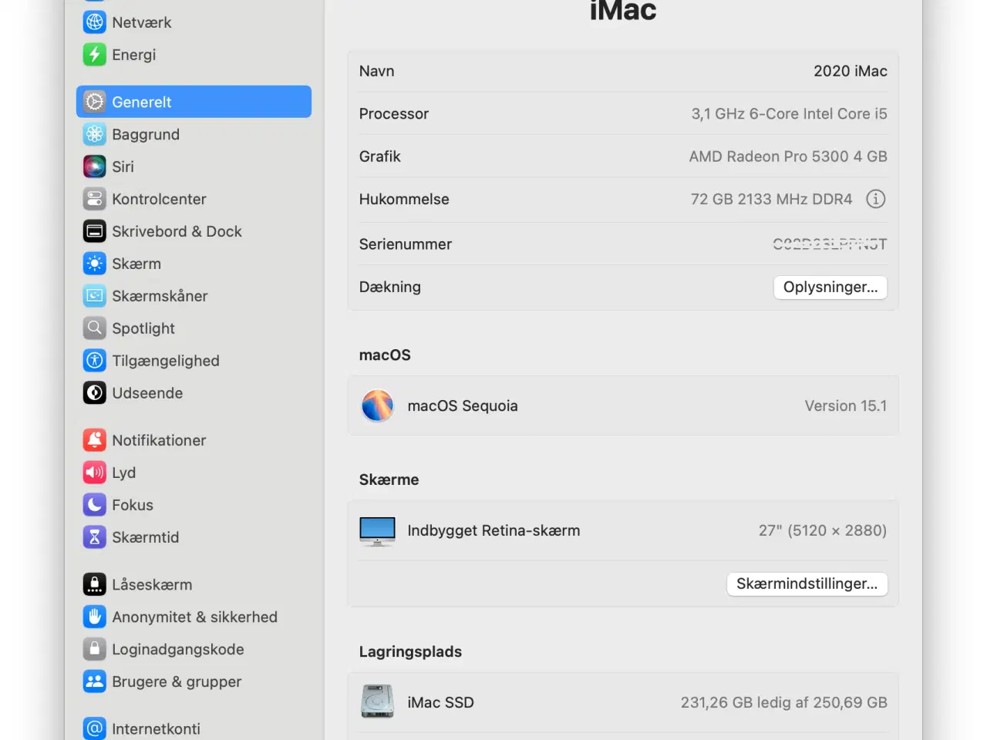Image resolution: width=987 pixels, height=740 pixels.
Task: Click the built-in display iMac icon
Action: point(378,531)
